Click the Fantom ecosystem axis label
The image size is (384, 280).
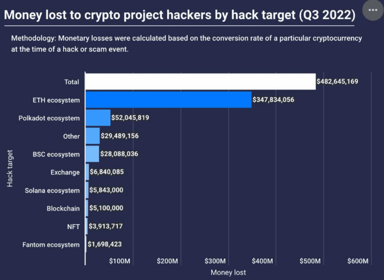point(51,244)
